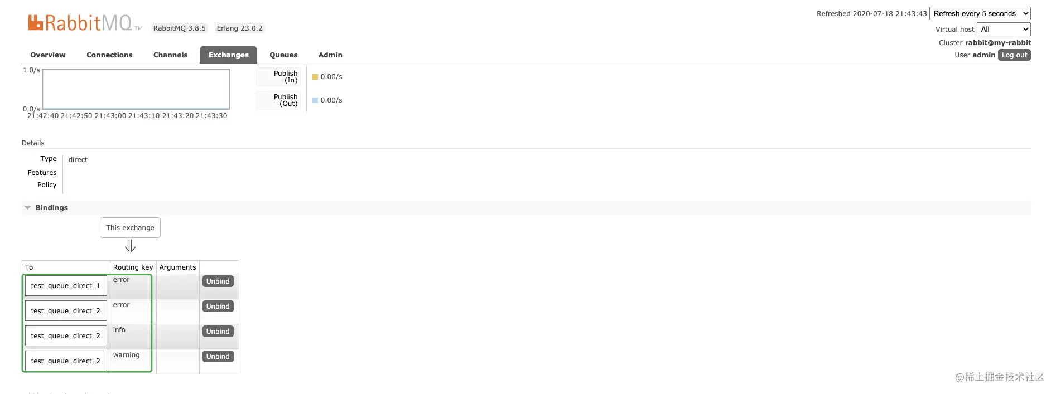
Task: Unbind test_queue_direct_1 with error key
Action: [218, 281]
